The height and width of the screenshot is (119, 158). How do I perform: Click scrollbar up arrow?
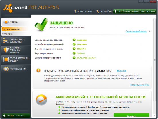tap(155, 17)
